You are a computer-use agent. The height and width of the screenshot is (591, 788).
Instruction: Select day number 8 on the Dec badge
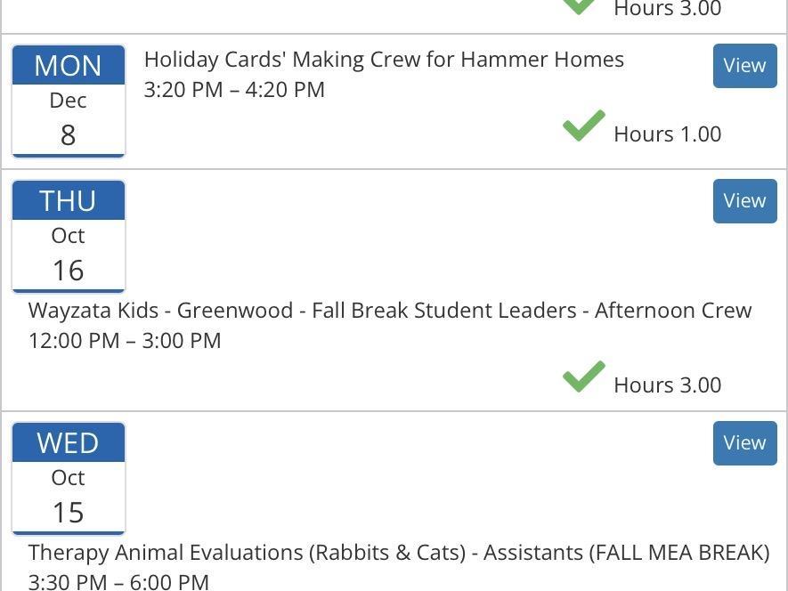pyautogui.click(x=69, y=135)
